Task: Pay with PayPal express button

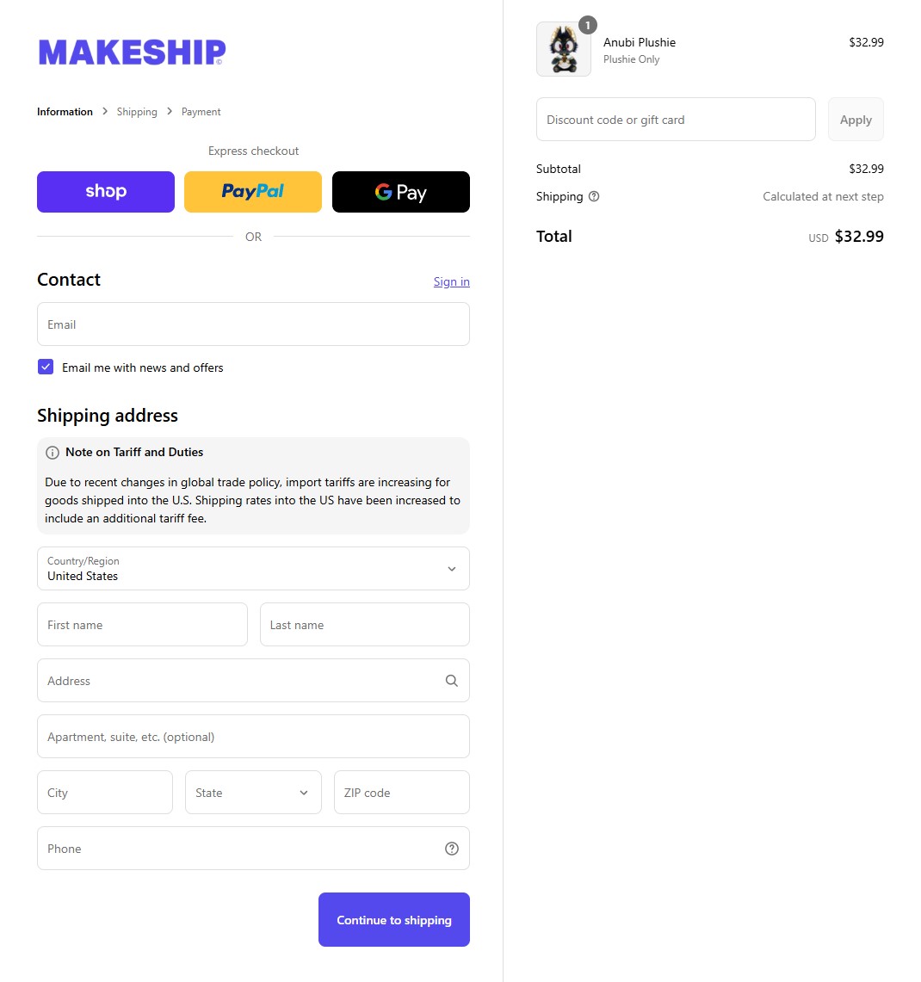Action: [253, 192]
